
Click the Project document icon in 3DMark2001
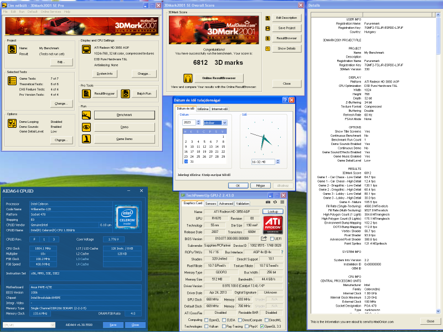click(12, 49)
